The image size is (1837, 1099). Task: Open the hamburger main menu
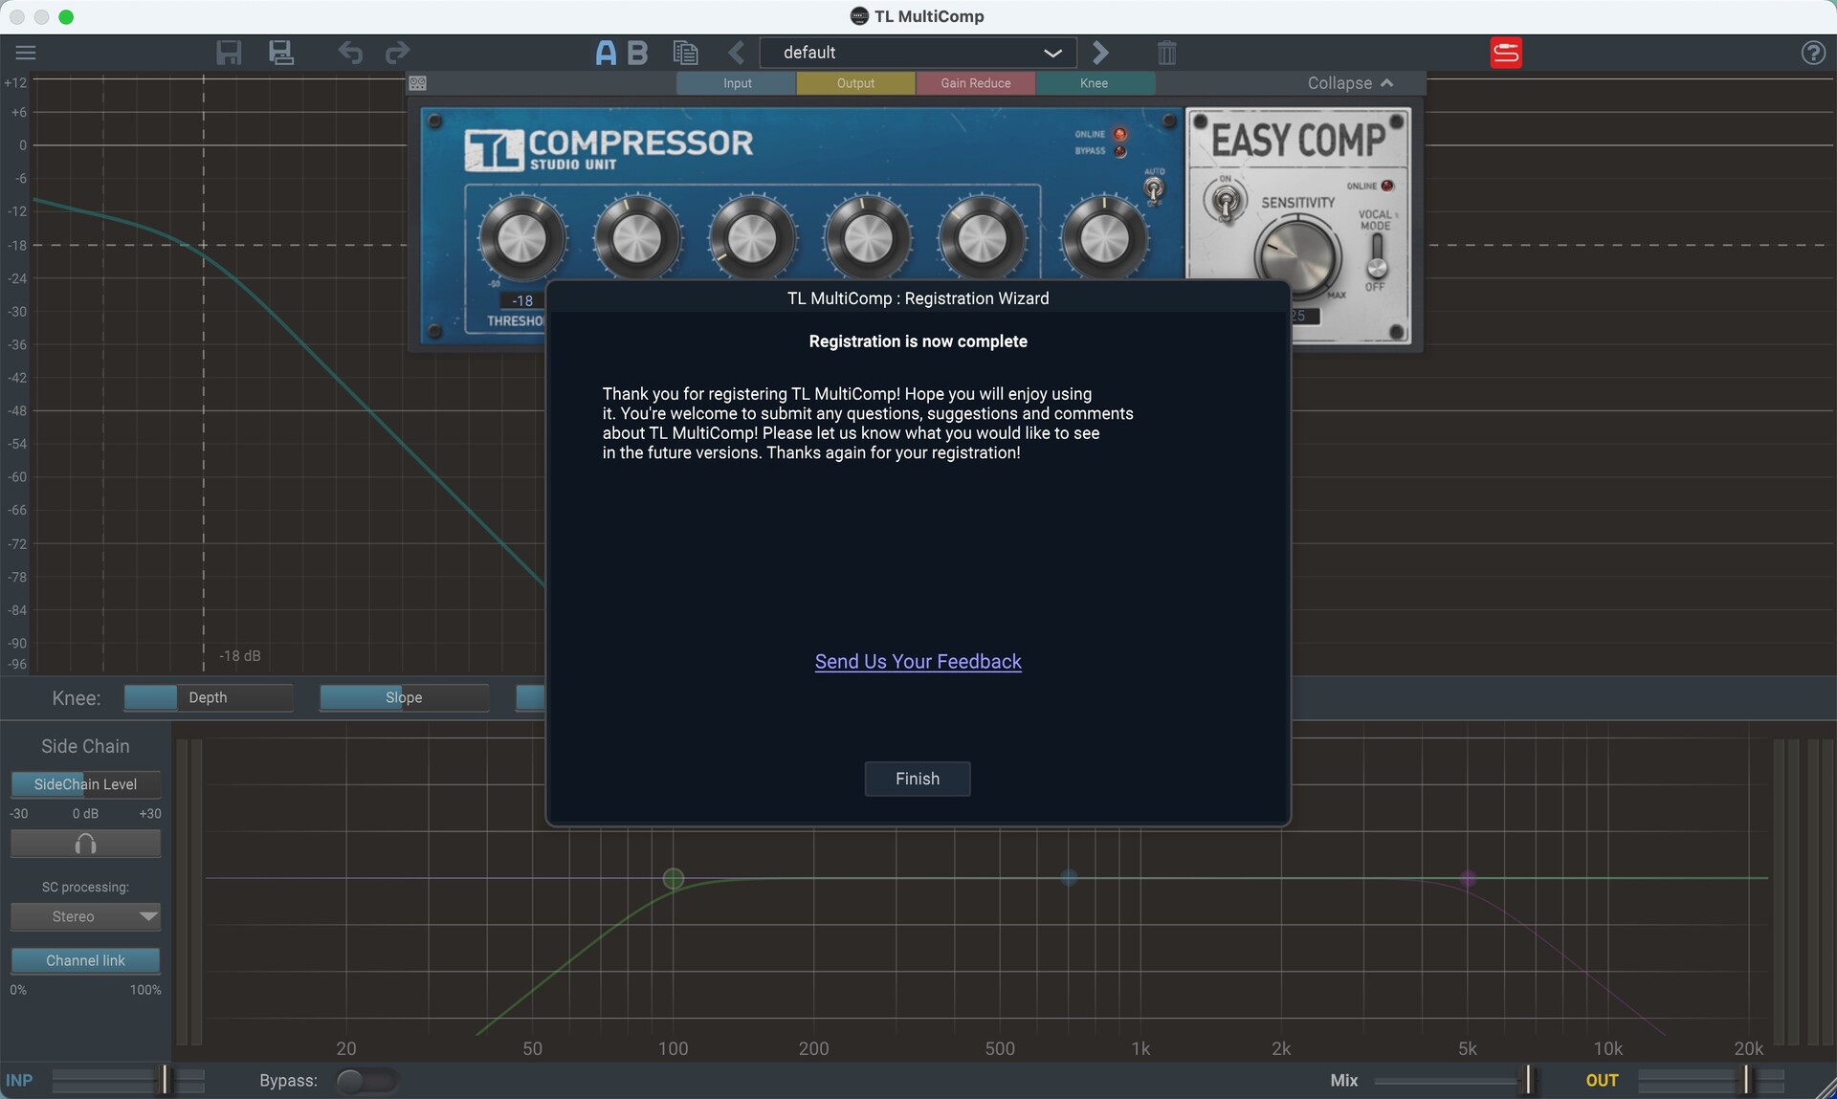[x=26, y=53]
